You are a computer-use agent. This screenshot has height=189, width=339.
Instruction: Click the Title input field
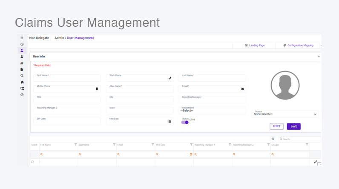(x=67, y=100)
